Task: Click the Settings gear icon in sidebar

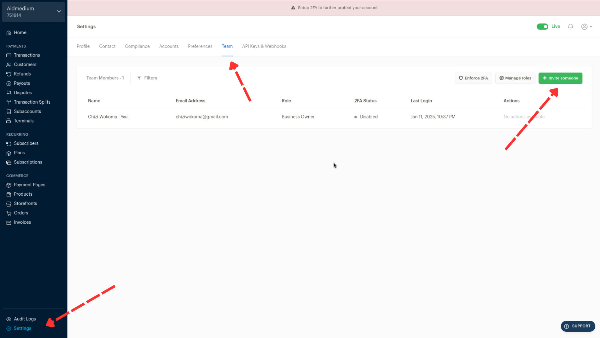Action: (9, 329)
